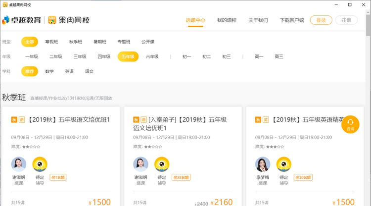Image resolution: width=371 pixels, height=214 pixels.
Task: Click the 卓越教育 logo
Action: (22, 20)
